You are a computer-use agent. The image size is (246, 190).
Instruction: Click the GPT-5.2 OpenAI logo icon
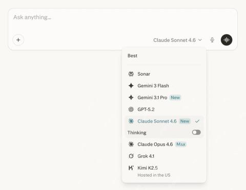click(x=131, y=109)
